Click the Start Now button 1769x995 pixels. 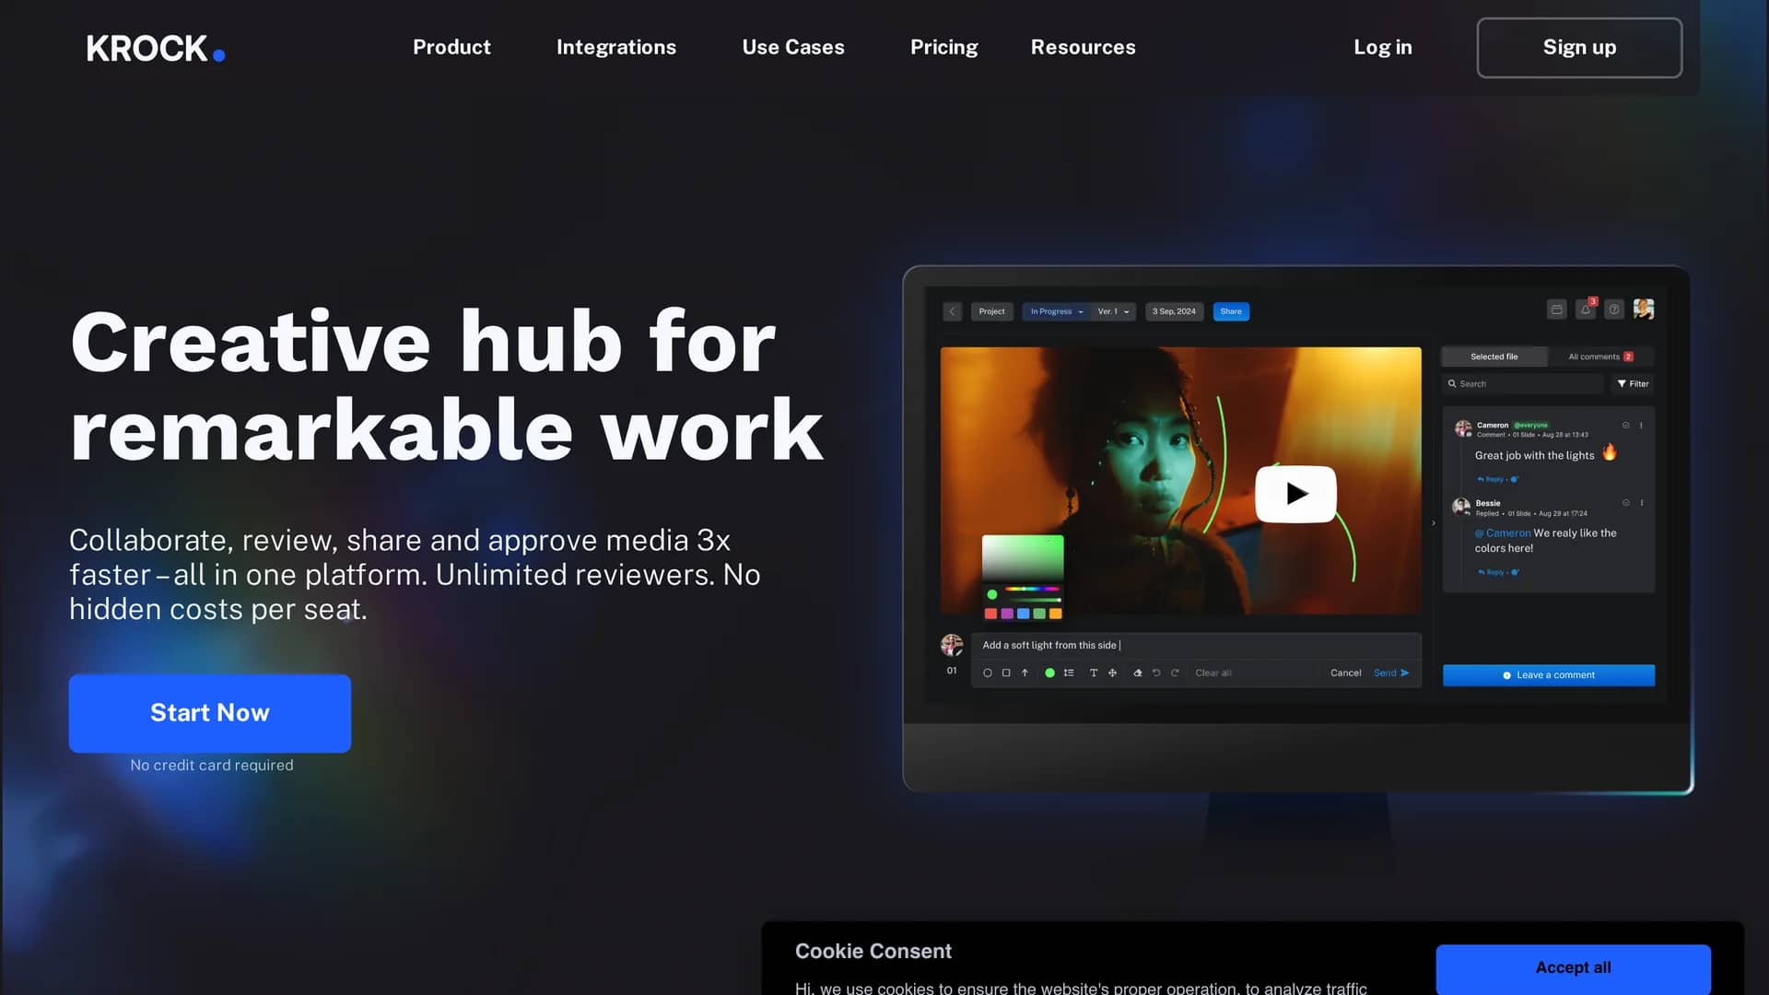[x=210, y=713]
